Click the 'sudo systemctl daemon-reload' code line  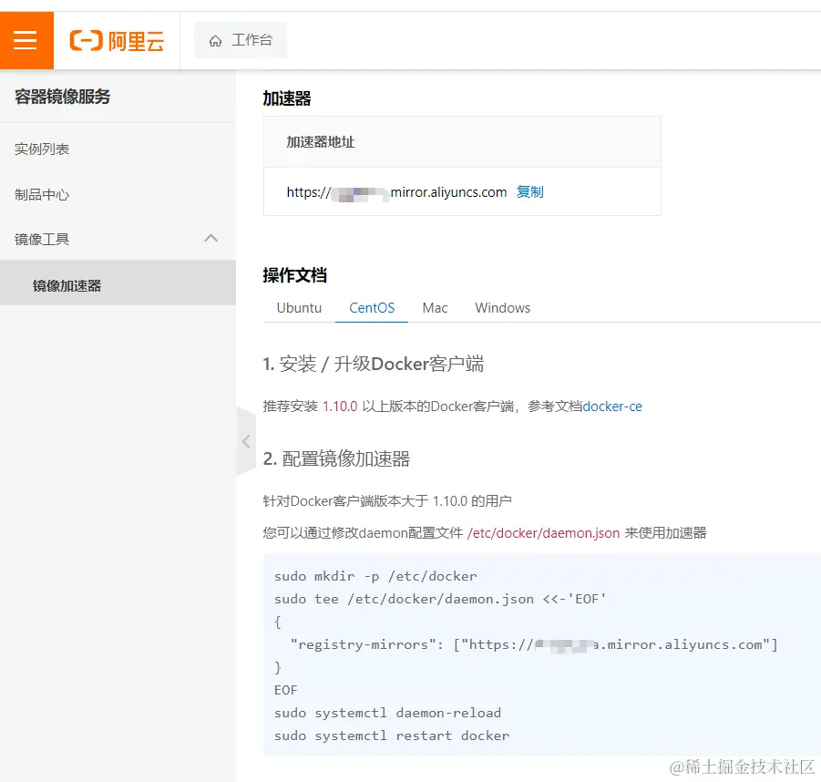387,713
